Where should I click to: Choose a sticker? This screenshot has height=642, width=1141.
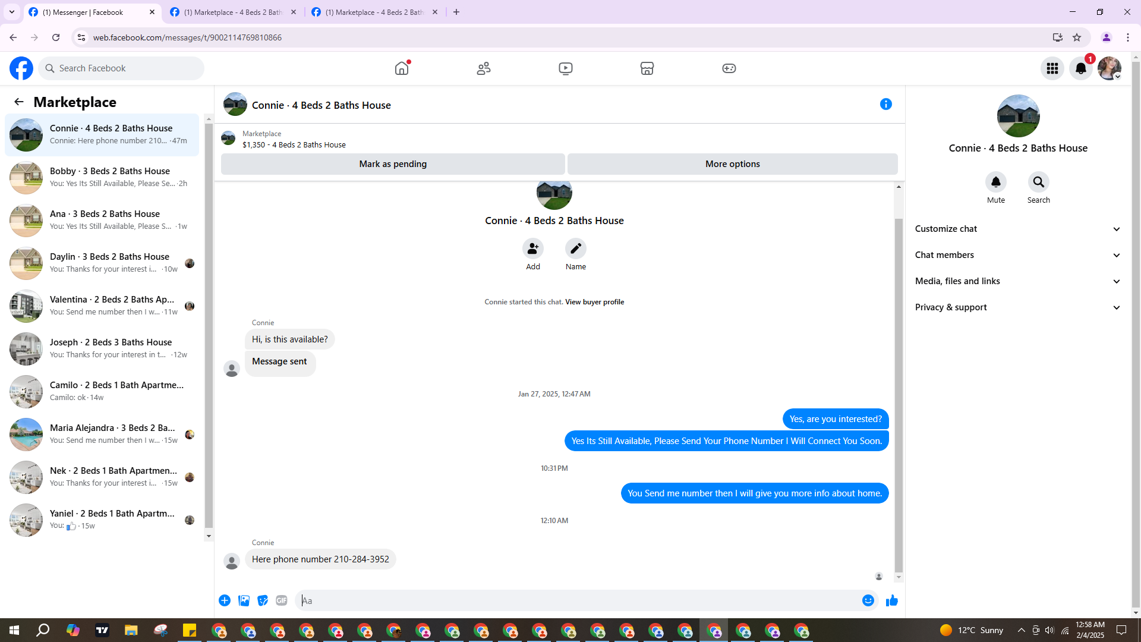(263, 600)
